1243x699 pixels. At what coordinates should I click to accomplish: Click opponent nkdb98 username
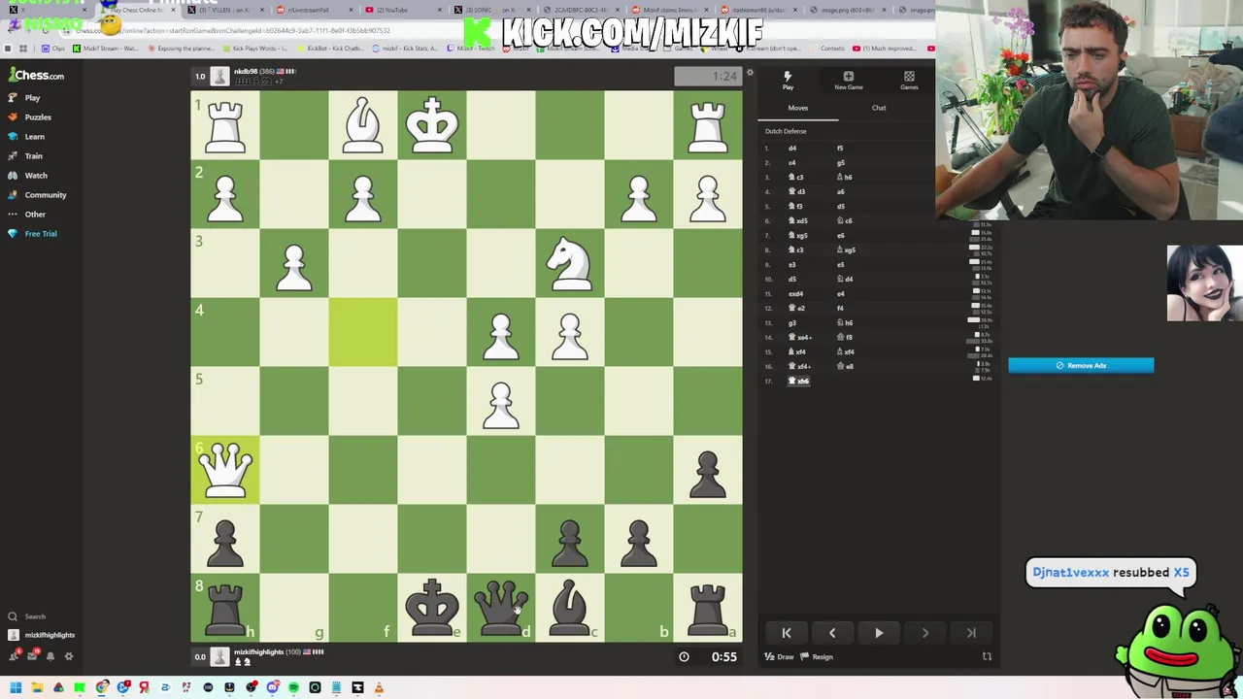(246, 71)
